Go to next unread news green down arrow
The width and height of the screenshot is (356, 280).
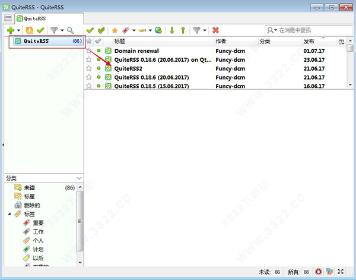[172, 30]
